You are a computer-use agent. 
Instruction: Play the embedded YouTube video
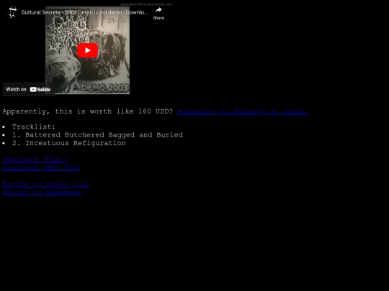tap(88, 50)
